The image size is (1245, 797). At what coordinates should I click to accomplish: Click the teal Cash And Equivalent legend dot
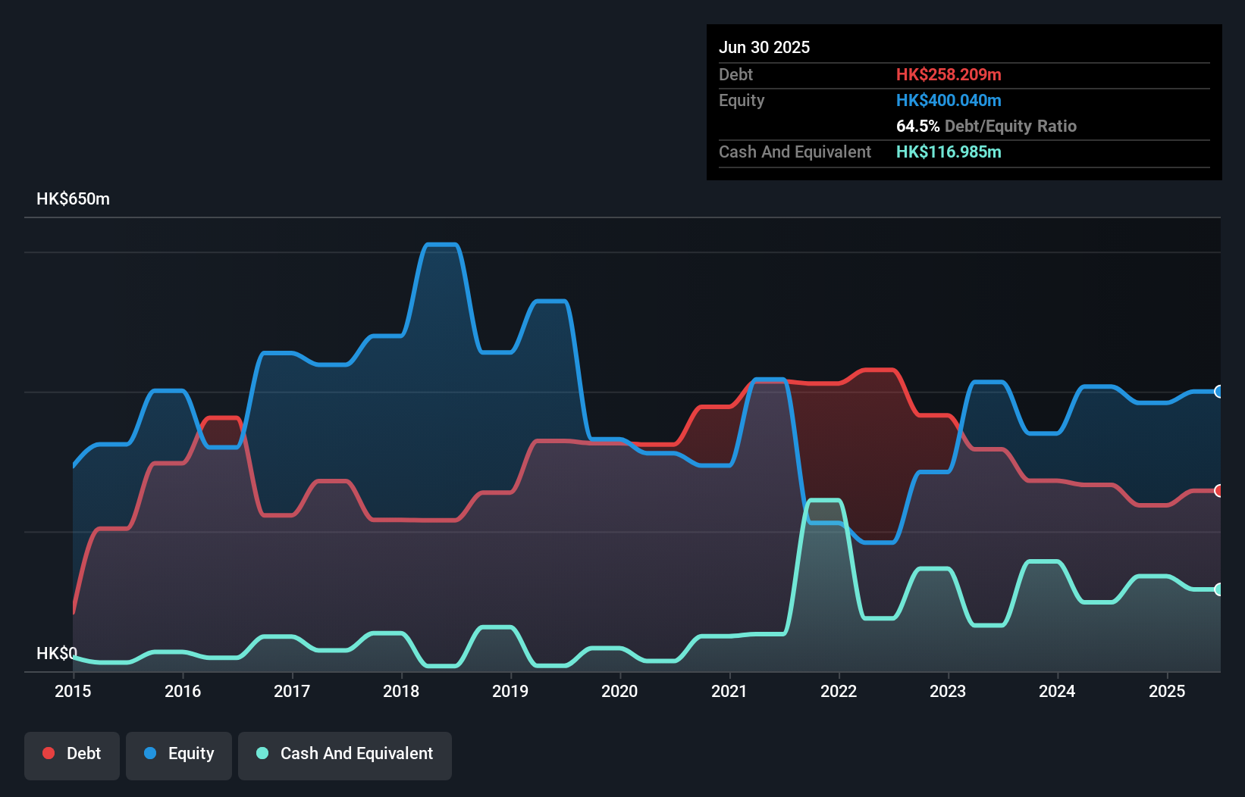tap(261, 753)
